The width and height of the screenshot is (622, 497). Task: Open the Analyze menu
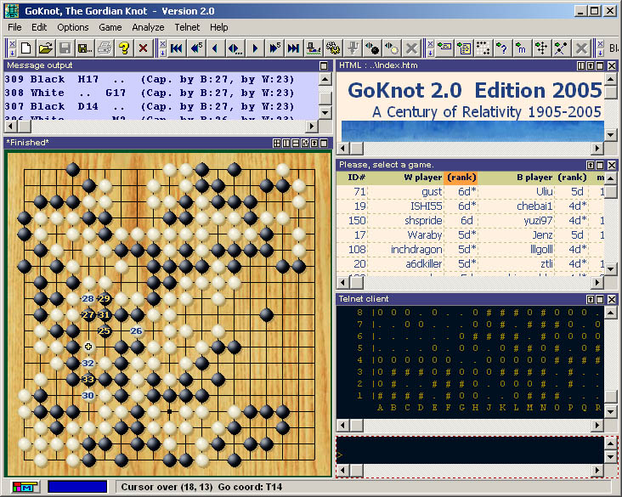pyautogui.click(x=148, y=27)
